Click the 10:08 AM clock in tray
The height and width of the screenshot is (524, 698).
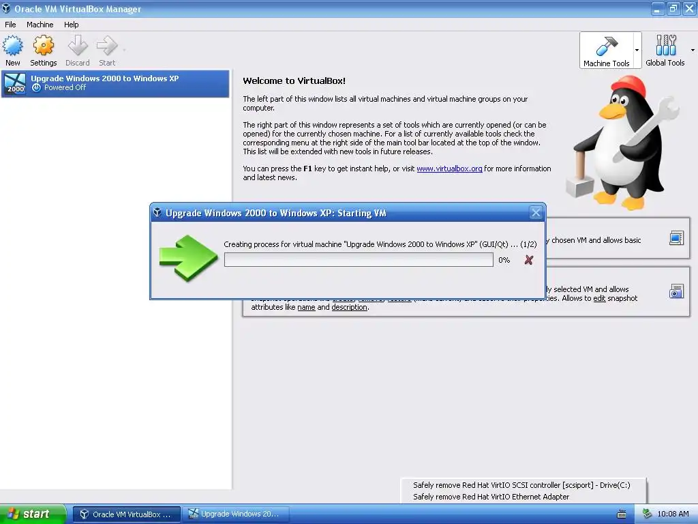[673, 514]
